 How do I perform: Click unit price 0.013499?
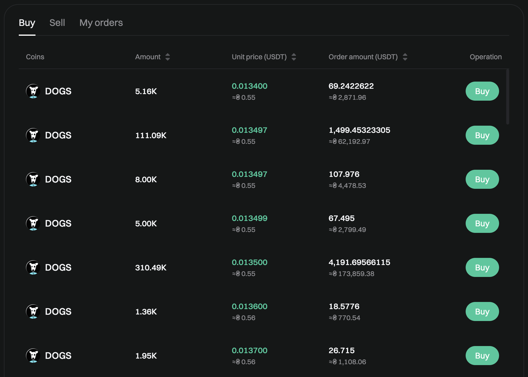[250, 218]
